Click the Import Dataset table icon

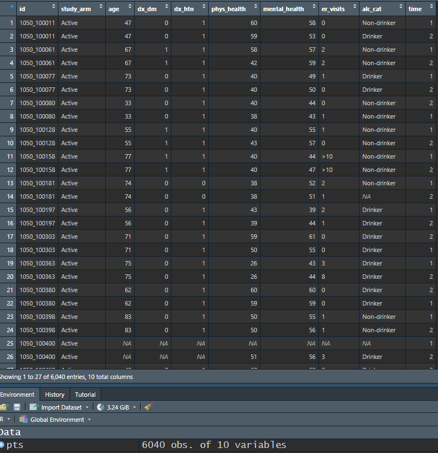[35, 407]
